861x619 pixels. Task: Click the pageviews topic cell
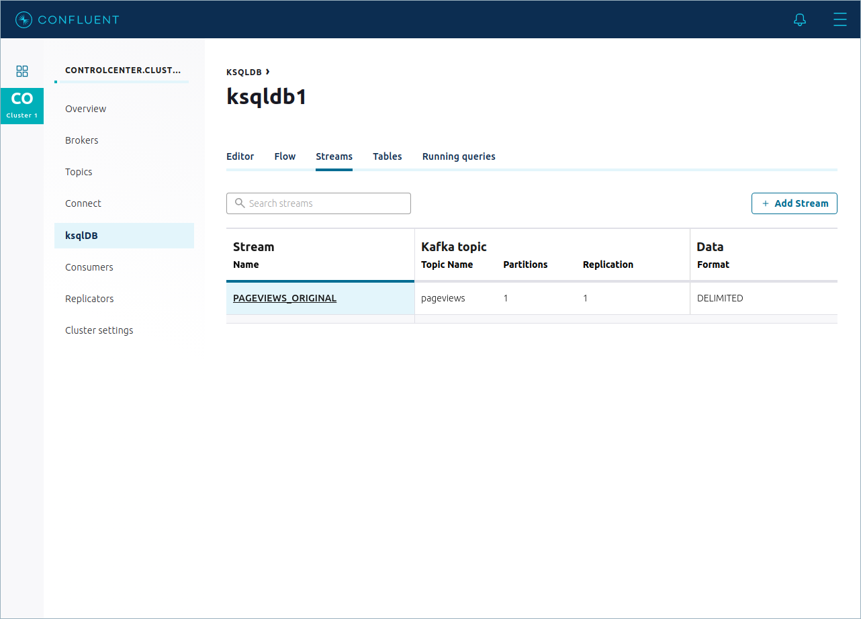pos(443,298)
